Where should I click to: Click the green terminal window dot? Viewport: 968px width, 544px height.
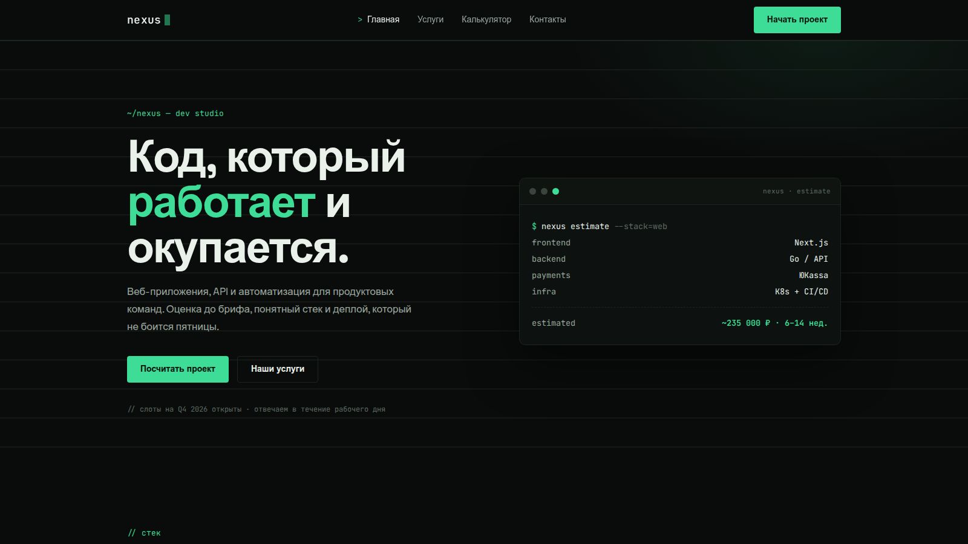(555, 192)
